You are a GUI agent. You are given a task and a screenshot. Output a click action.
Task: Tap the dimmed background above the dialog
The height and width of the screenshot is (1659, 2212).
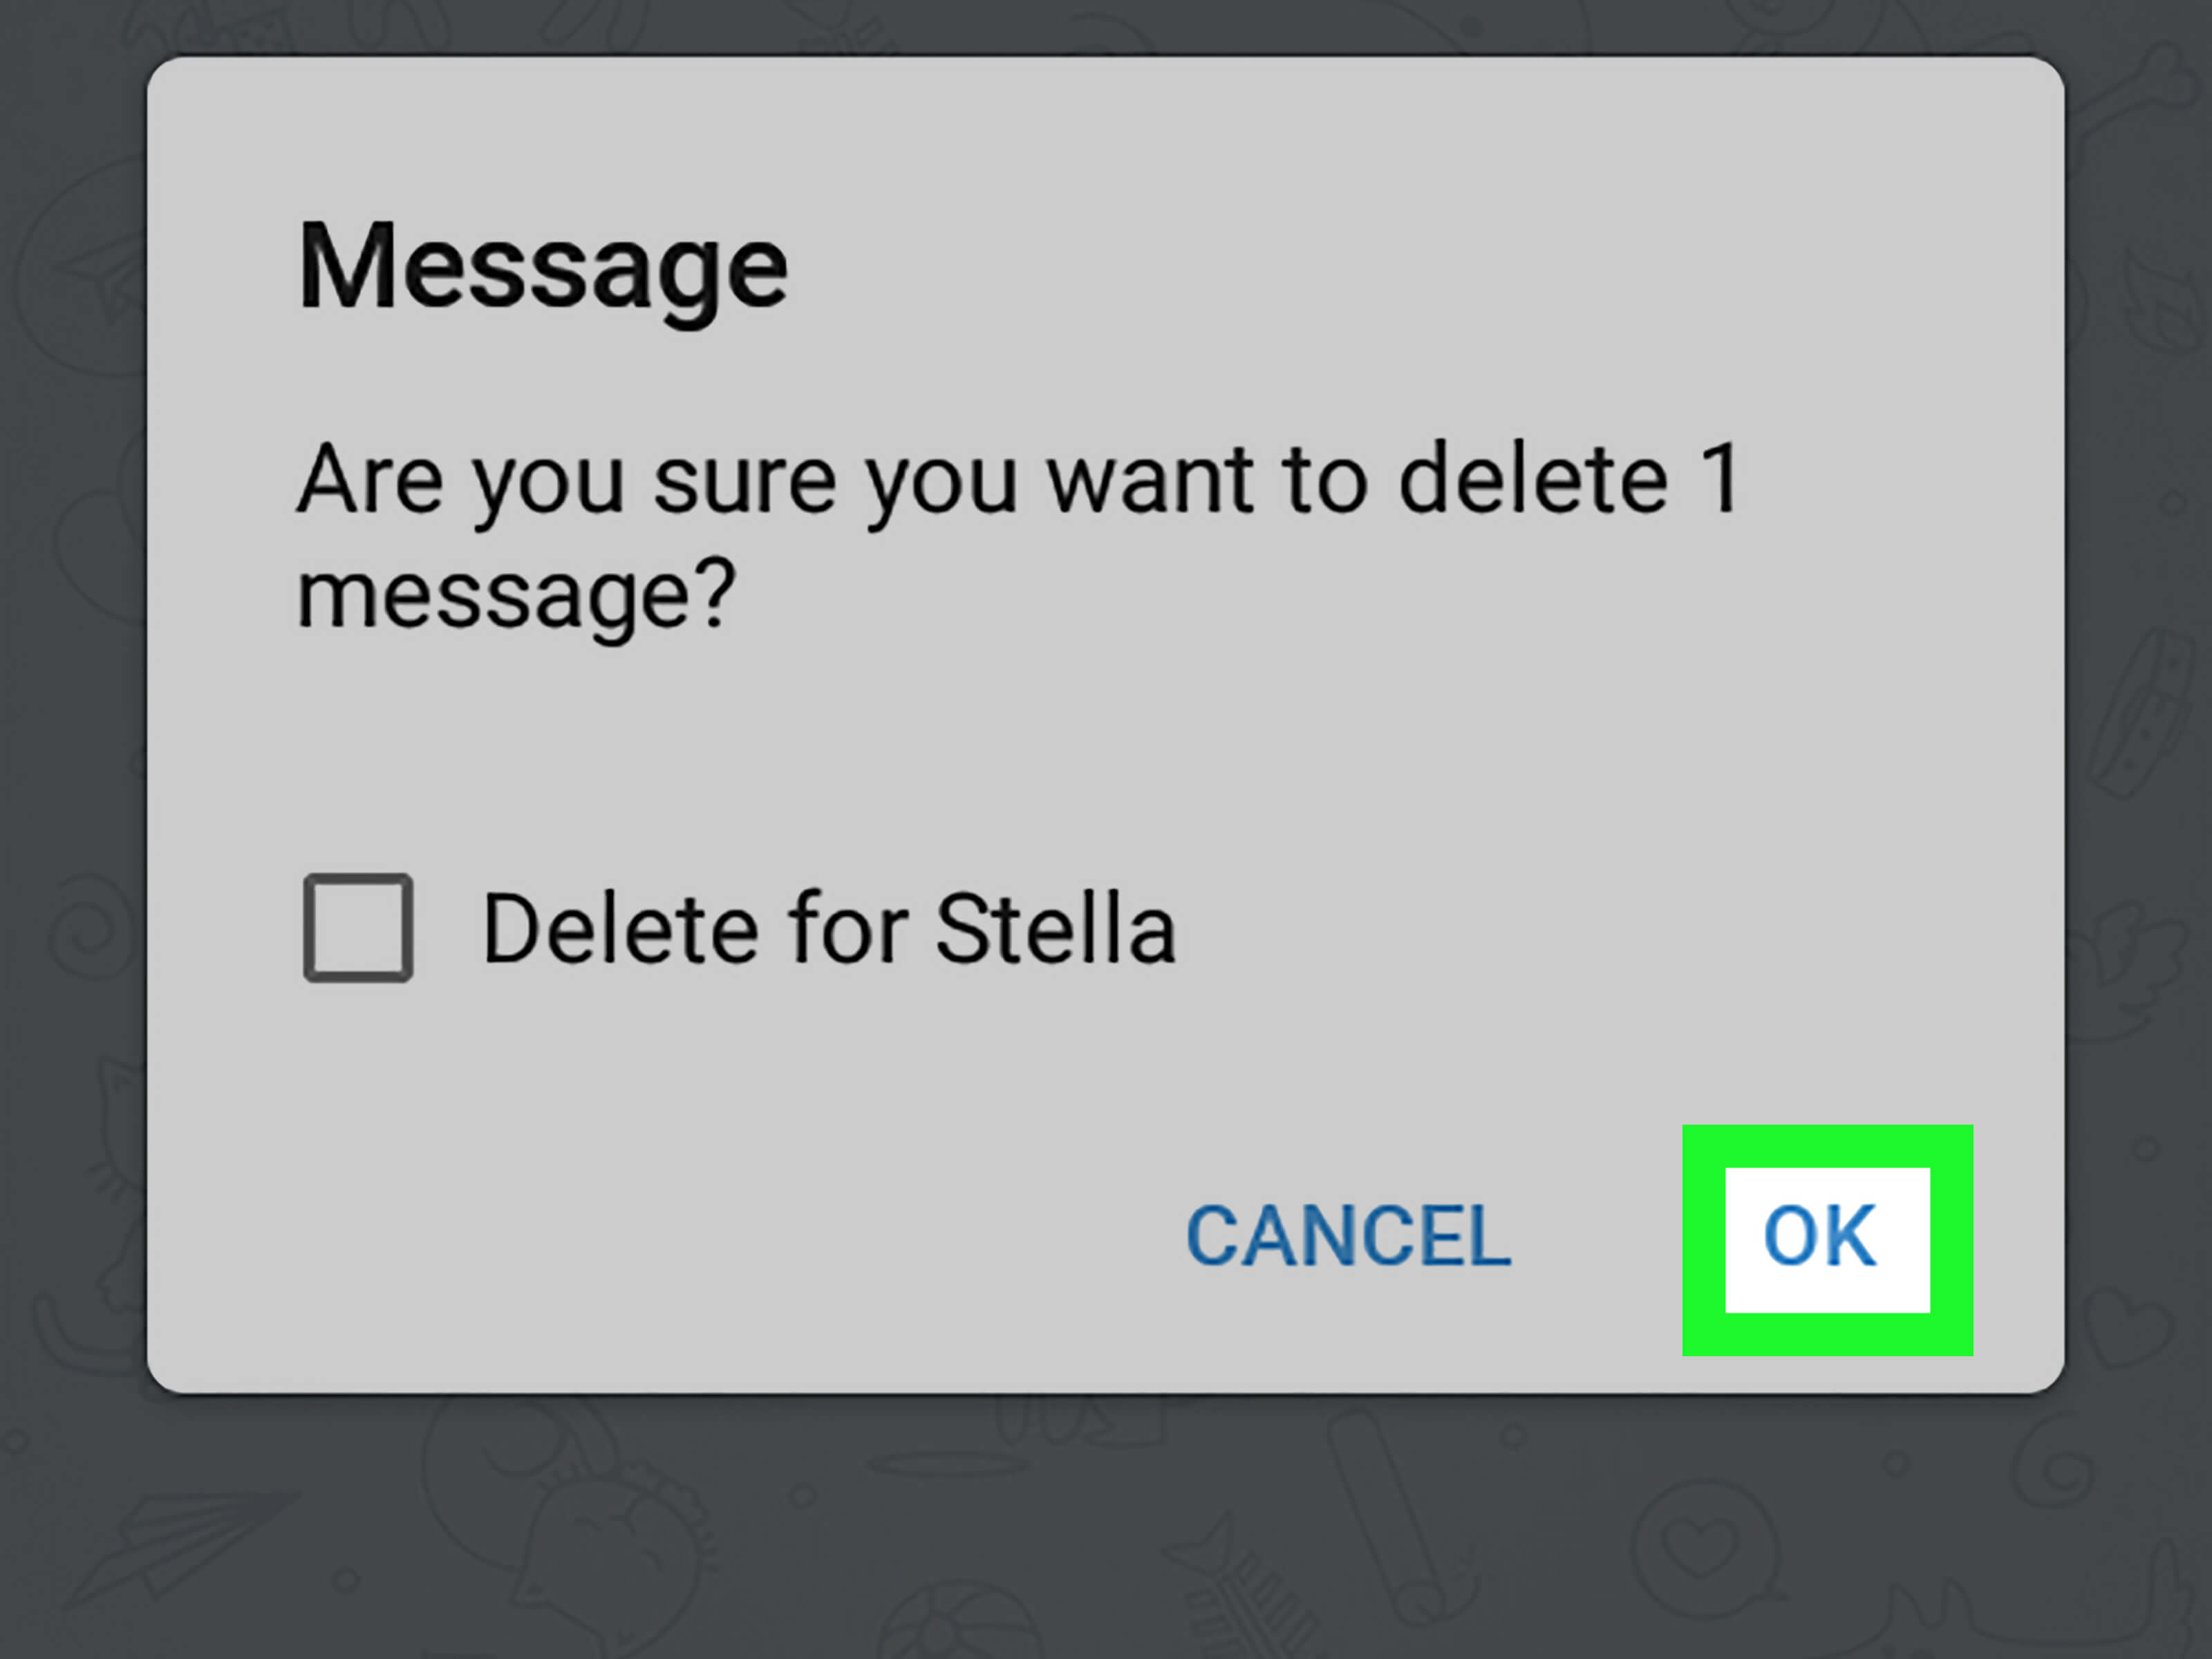pos(1105,26)
